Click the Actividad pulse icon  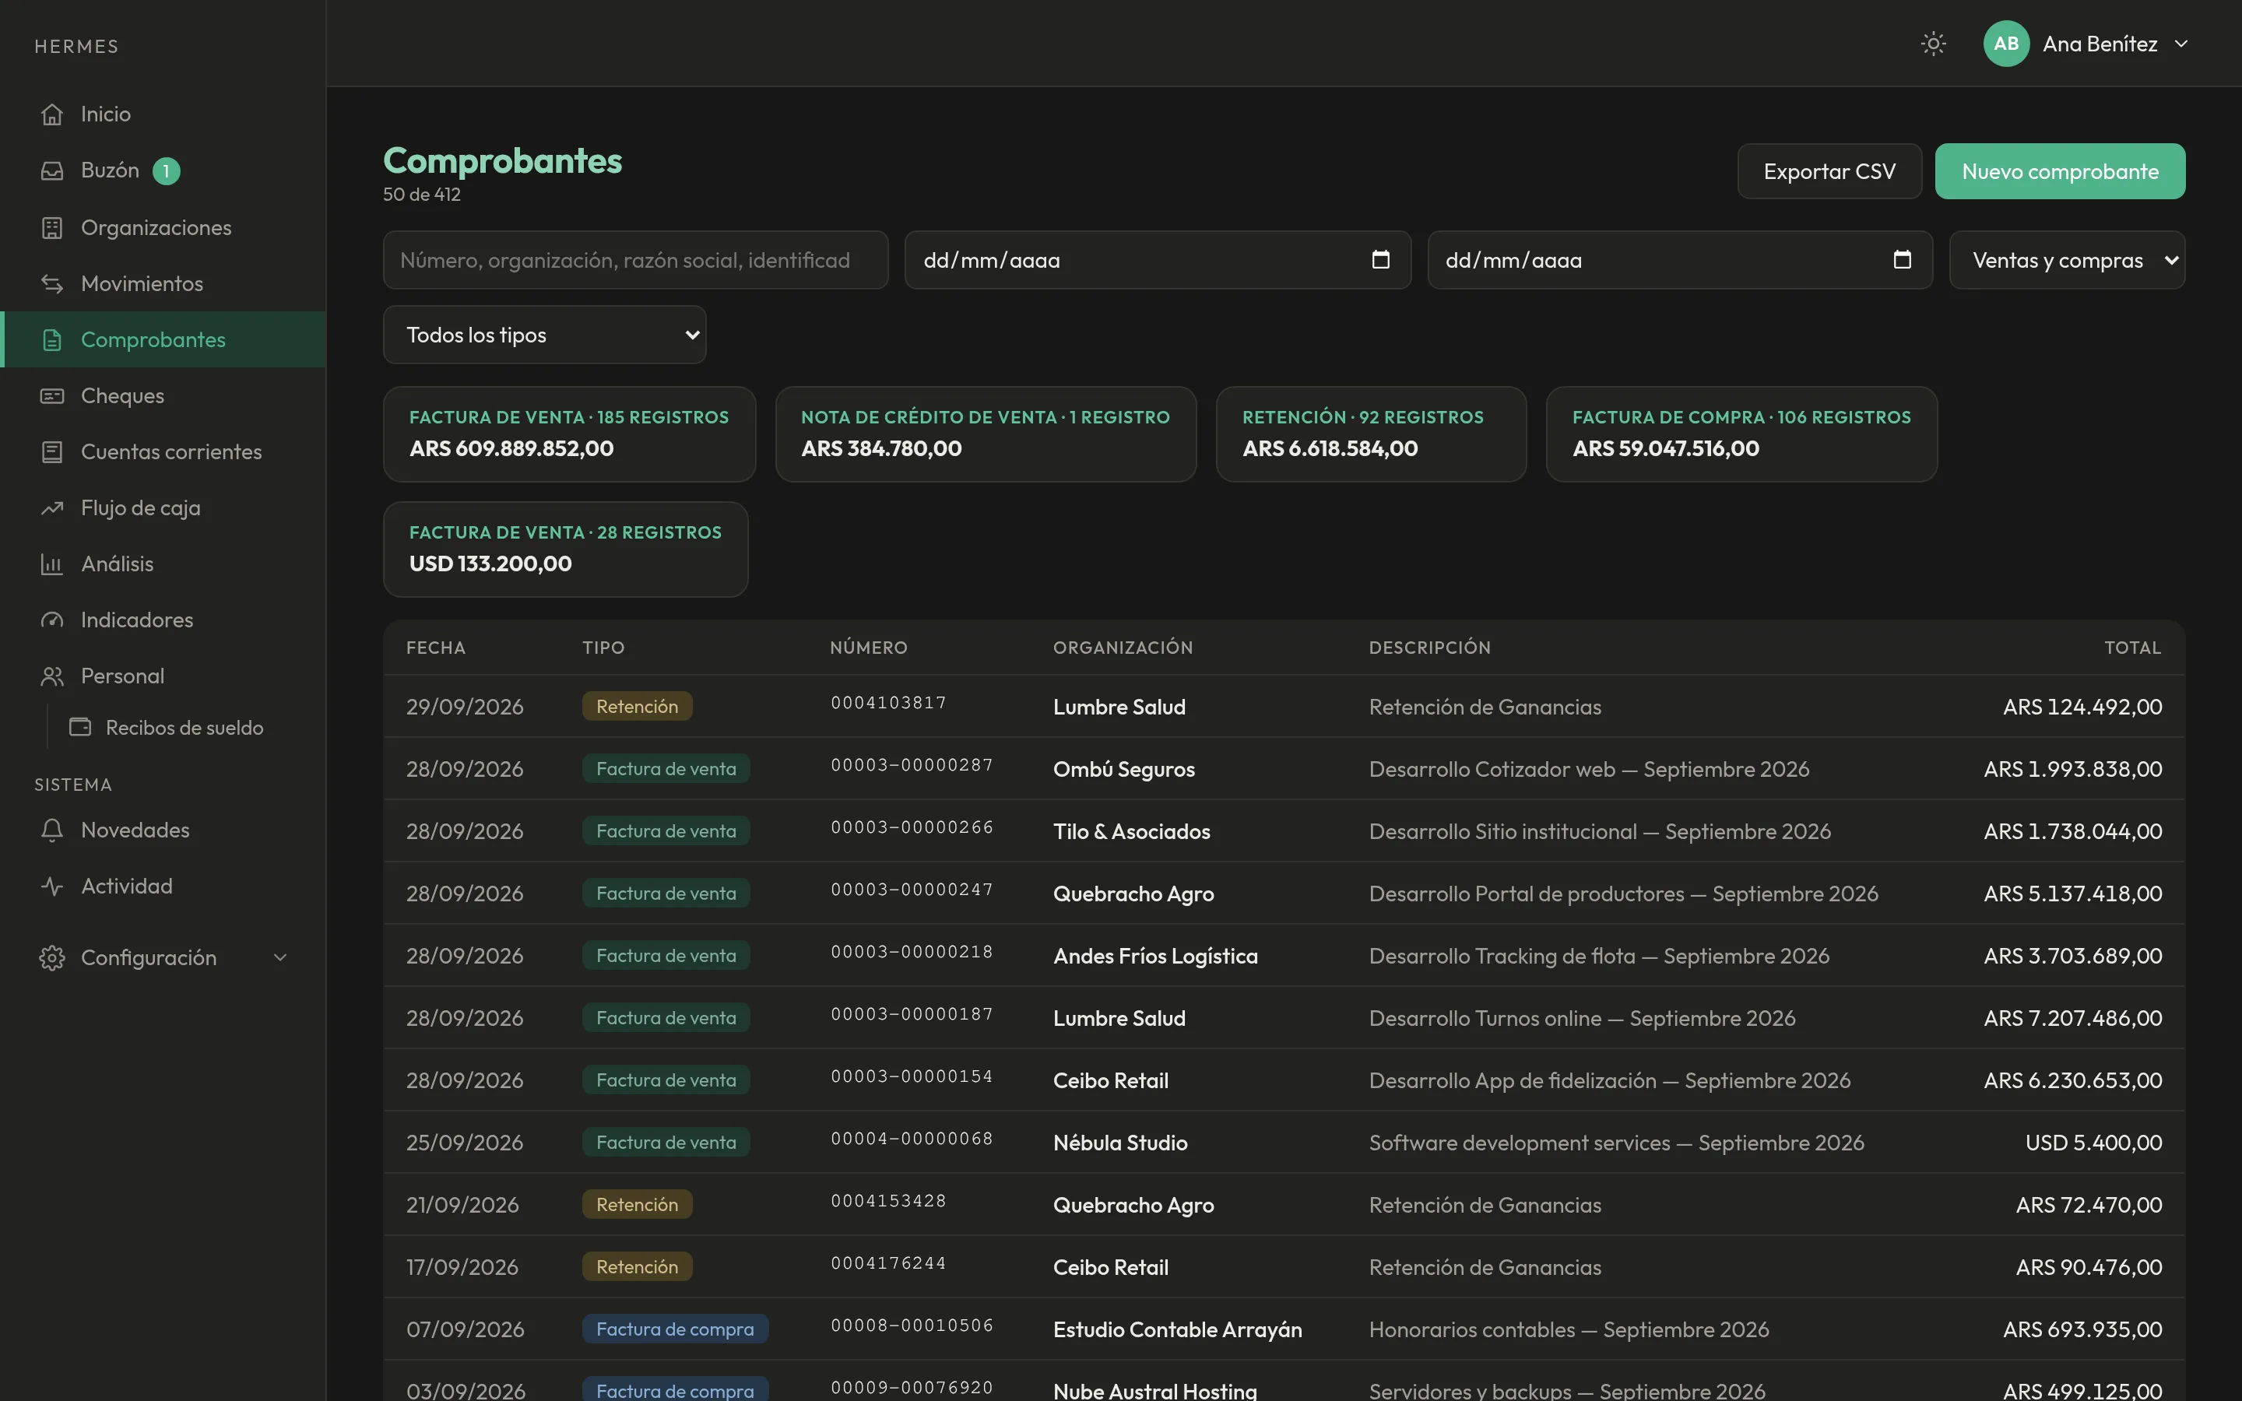click(x=52, y=886)
